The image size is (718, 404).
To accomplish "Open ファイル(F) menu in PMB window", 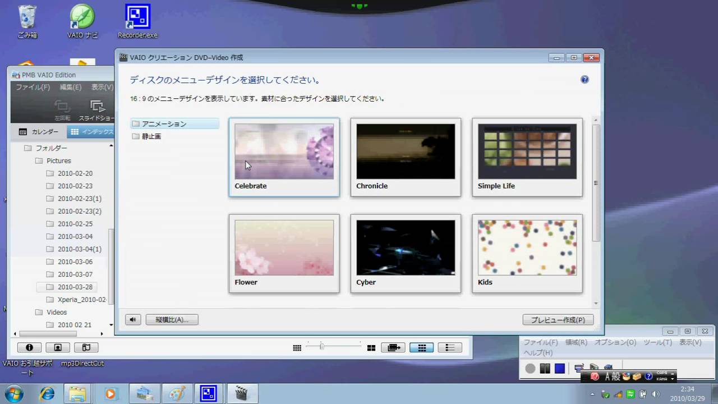I will tap(33, 88).
